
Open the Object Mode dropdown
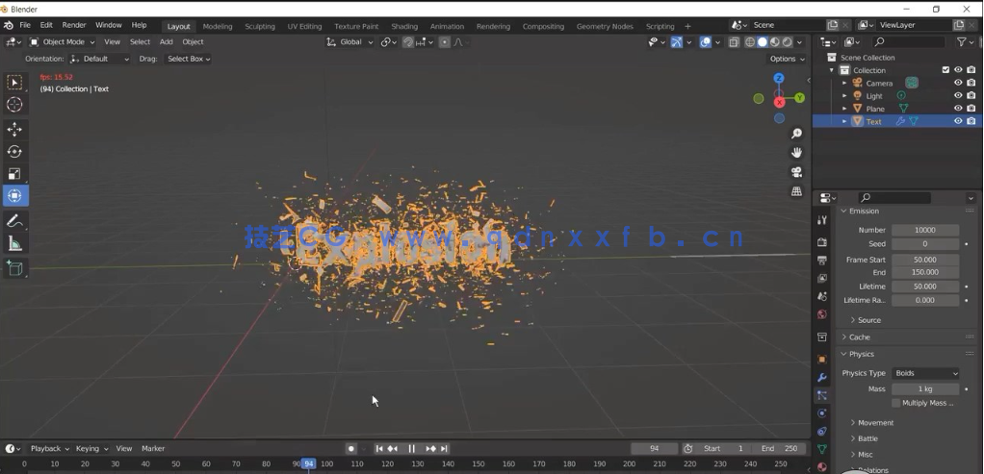pos(63,42)
